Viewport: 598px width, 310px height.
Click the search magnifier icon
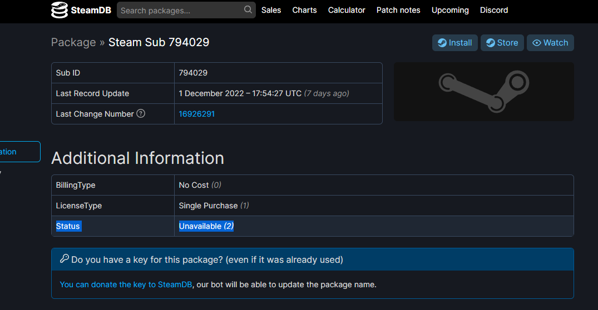(248, 9)
